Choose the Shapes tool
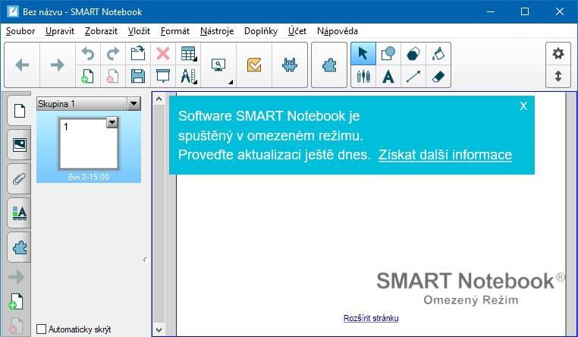578x337 pixels. [x=388, y=54]
